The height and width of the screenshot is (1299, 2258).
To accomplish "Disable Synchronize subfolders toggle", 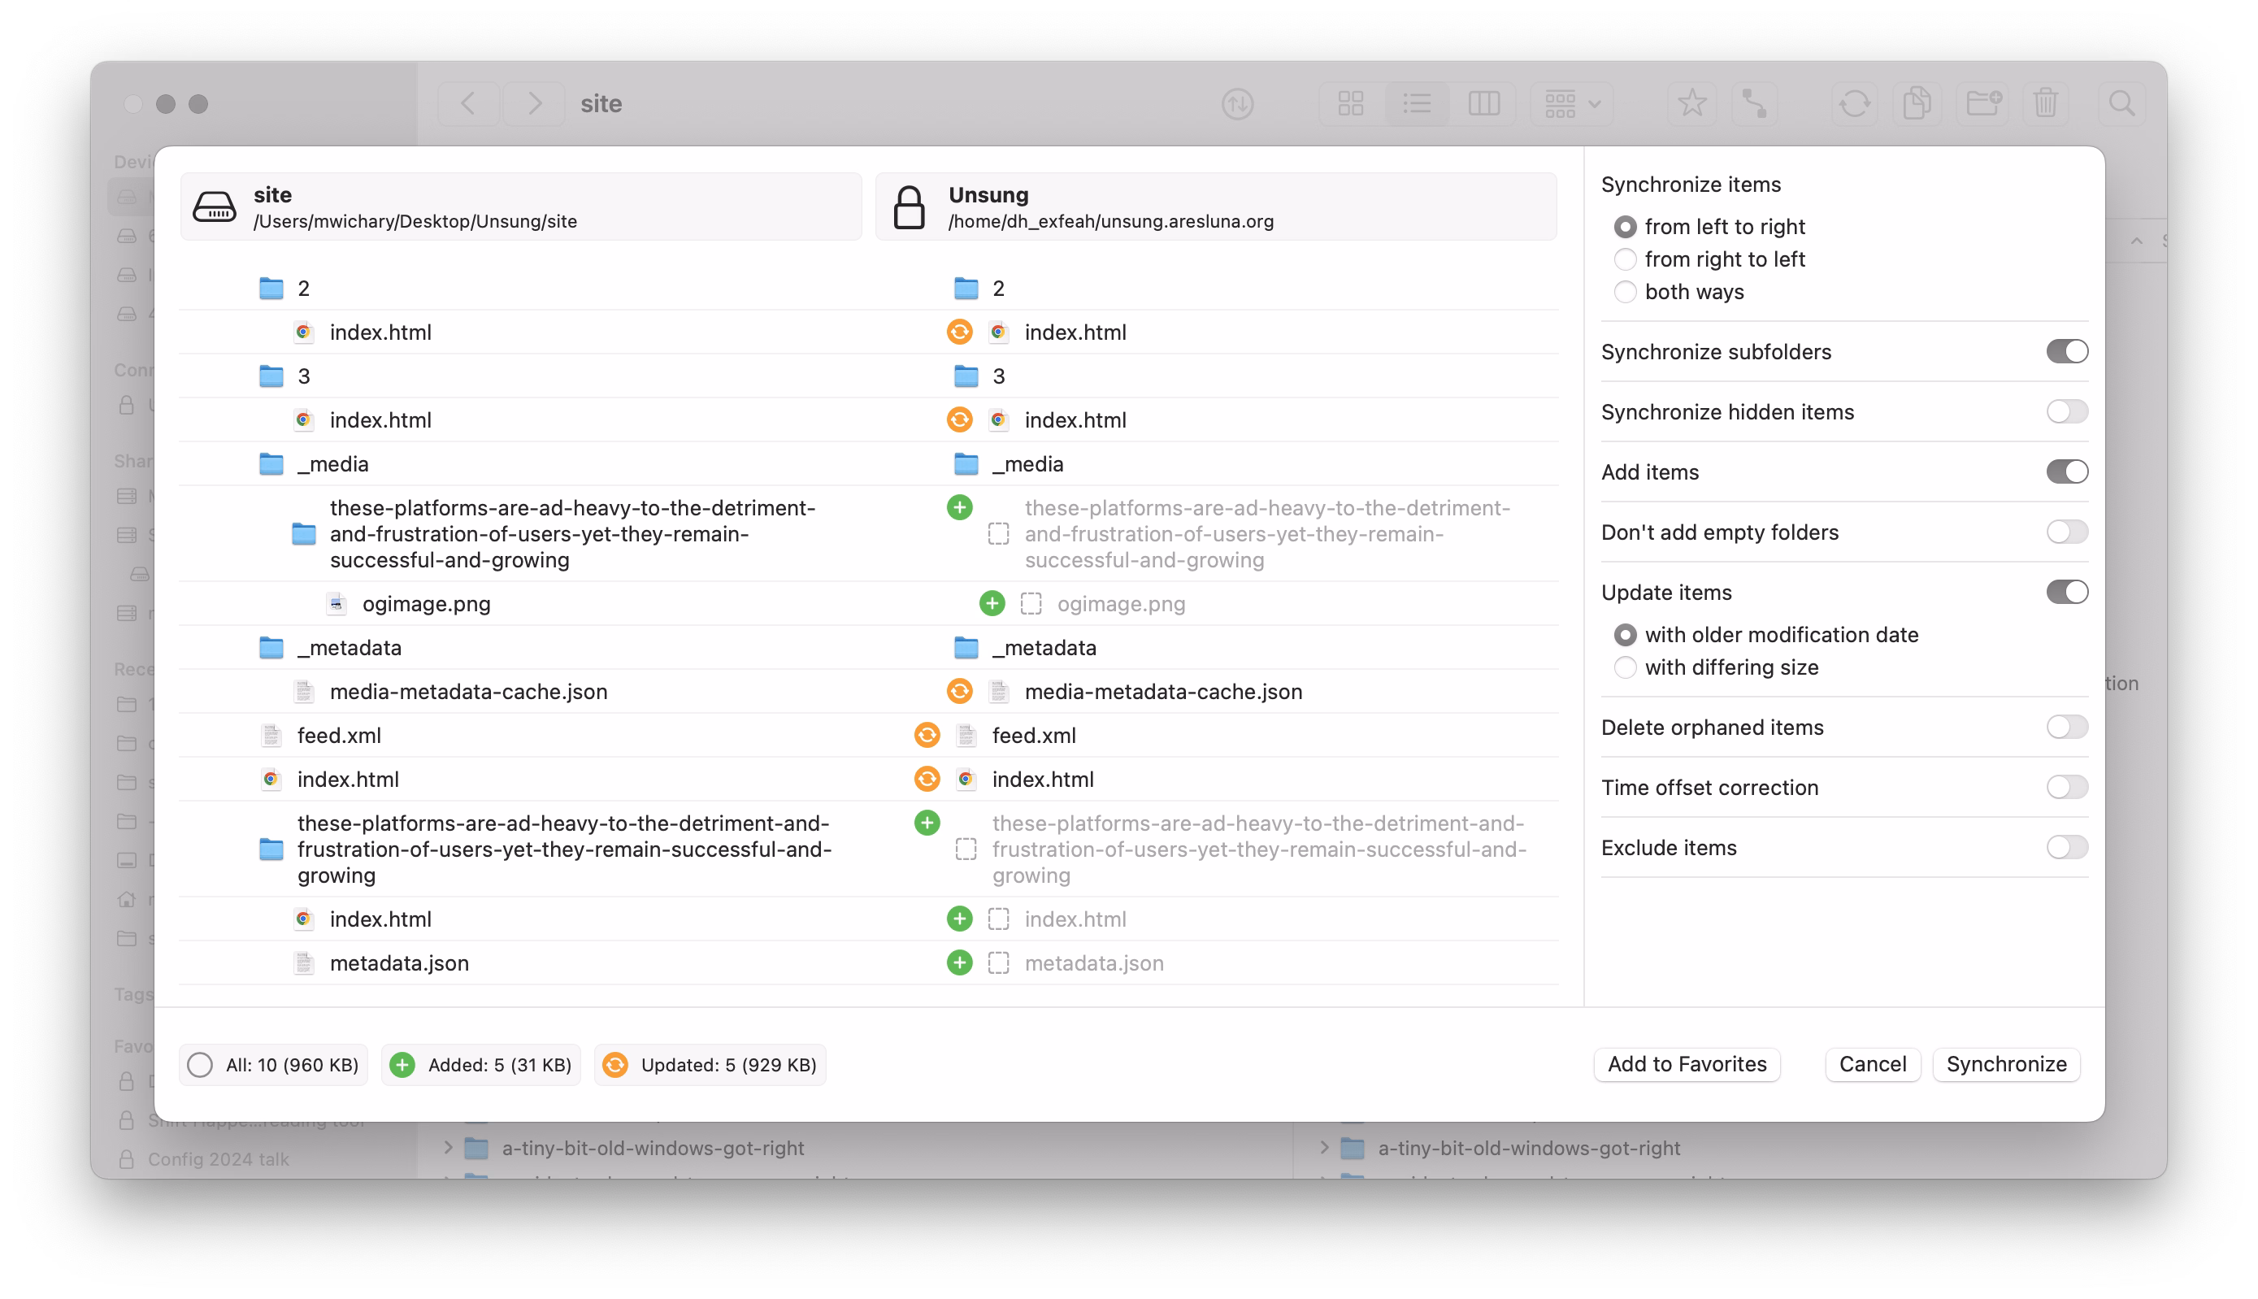I will pos(2065,351).
